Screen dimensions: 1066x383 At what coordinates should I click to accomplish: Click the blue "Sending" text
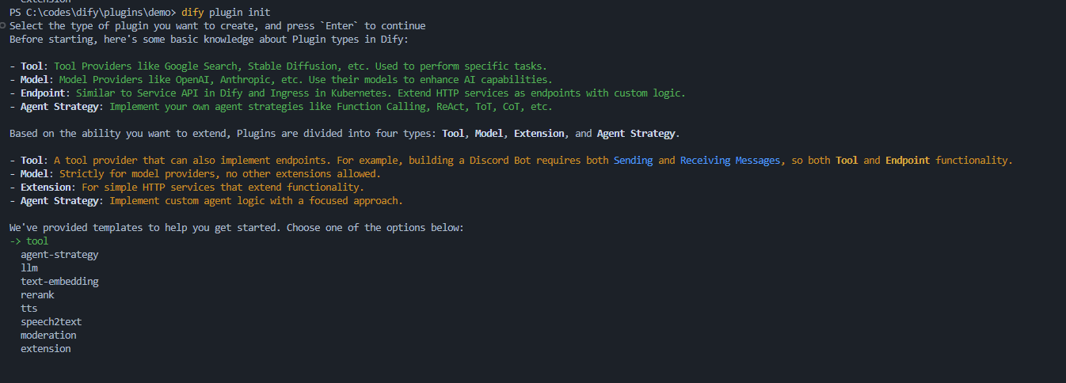pyautogui.click(x=633, y=161)
